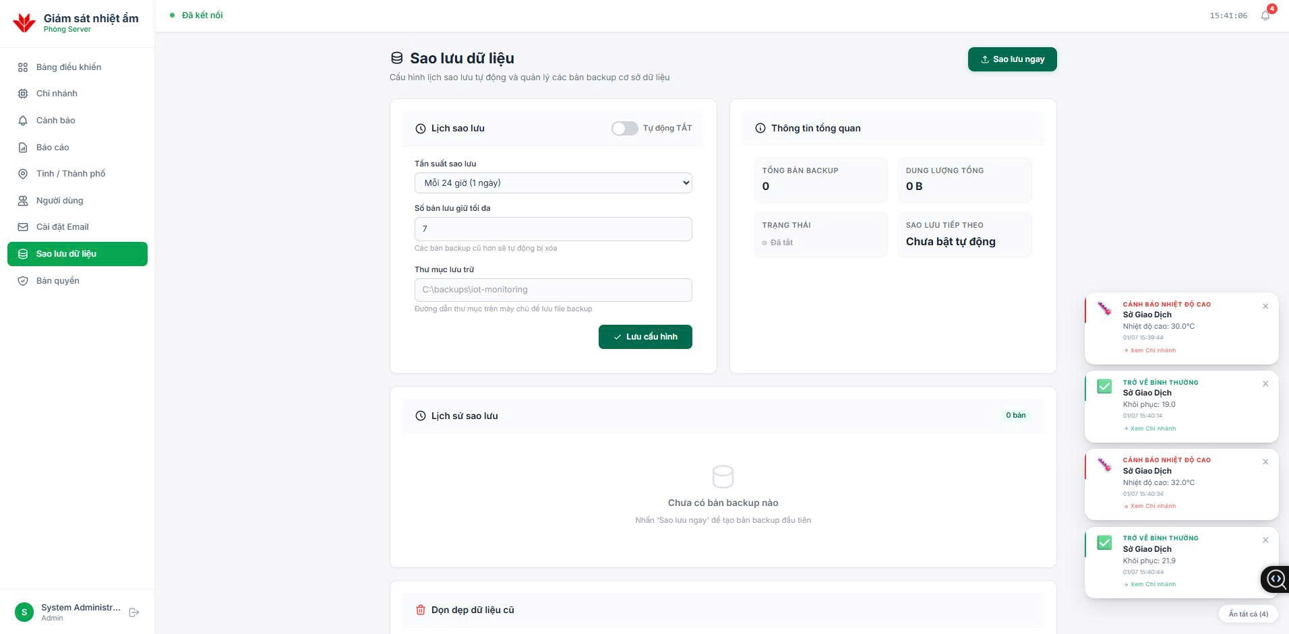Viewport: 1289px width, 634px height.
Task: Open the notification bell icon
Action: tap(1265, 15)
